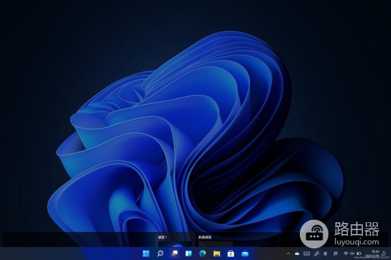391x260 pixels.
Task: Open Wi-Fi network quick settings
Action: tap(345, 253)
